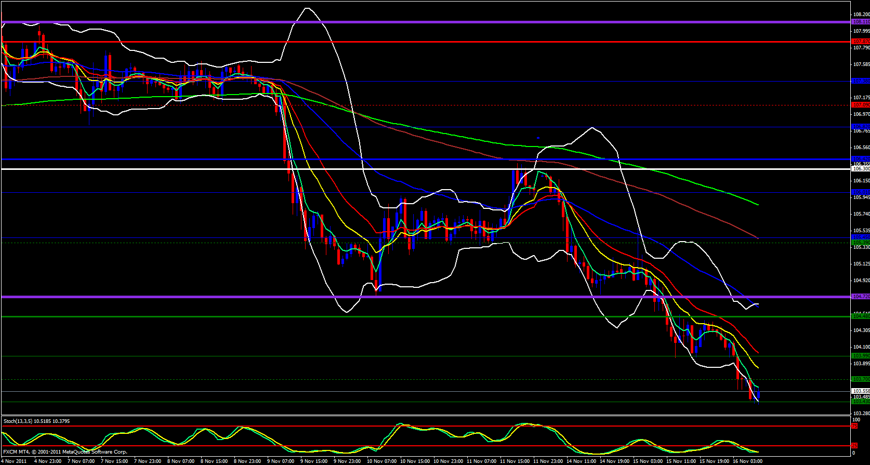The image size is (870, 465).
Task: Click the blue 106.010 price label
Action: coord(861,192)
